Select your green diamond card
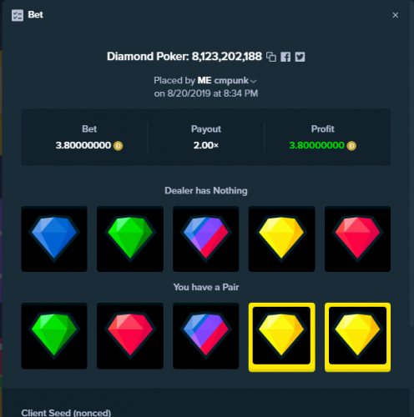This screenshot has height=417, width=414. coord(54,336)
